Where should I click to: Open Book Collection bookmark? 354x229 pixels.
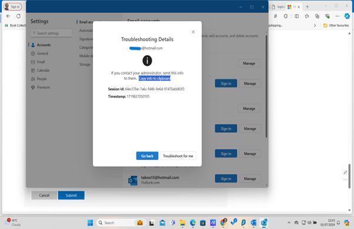click(15, 25)
